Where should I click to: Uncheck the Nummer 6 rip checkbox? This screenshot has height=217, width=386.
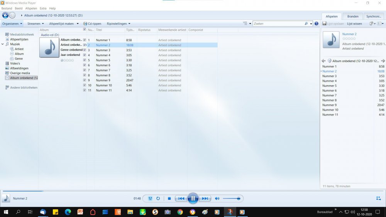85,65
